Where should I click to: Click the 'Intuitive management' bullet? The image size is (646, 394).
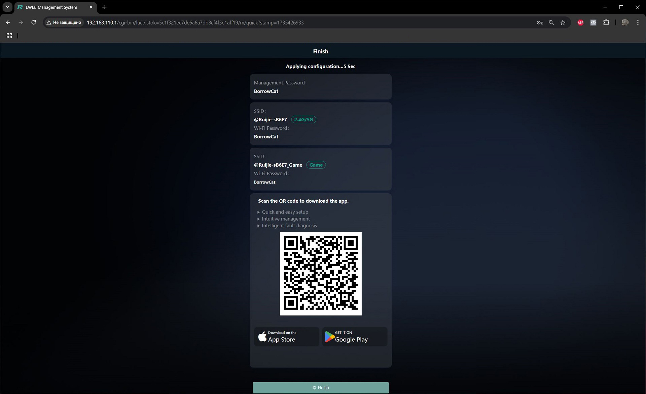click(x=286, y=219)
